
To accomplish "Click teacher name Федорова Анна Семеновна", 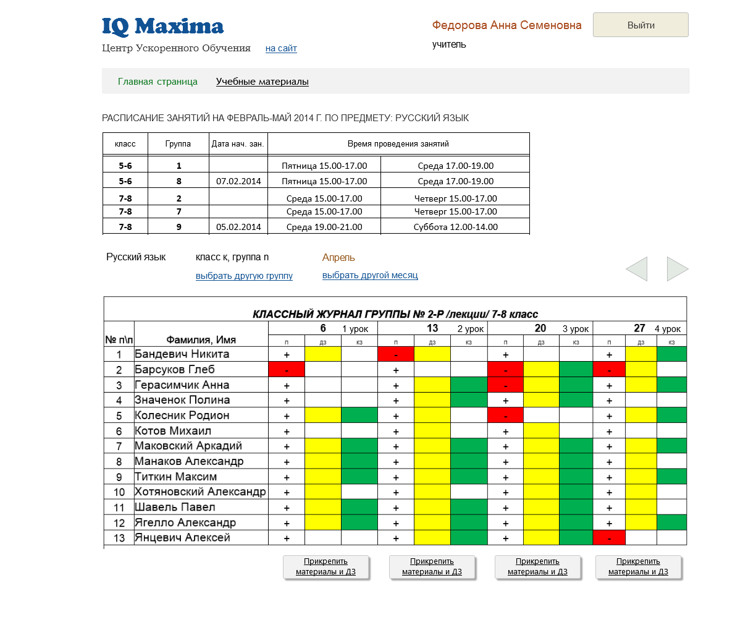I will pyautogui.click(x=506, y=25).
